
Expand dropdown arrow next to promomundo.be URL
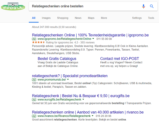tap(68, 80)
